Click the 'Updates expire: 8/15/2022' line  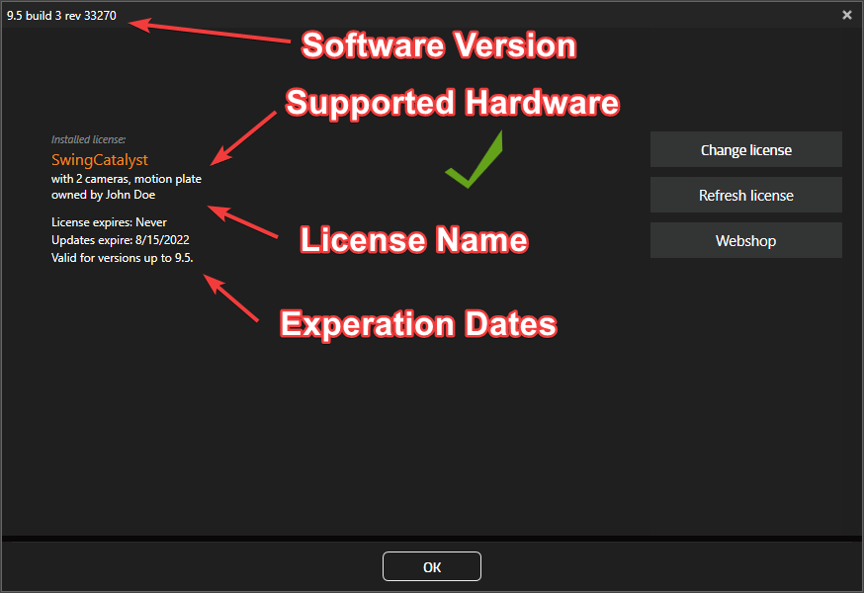[121, 240]
